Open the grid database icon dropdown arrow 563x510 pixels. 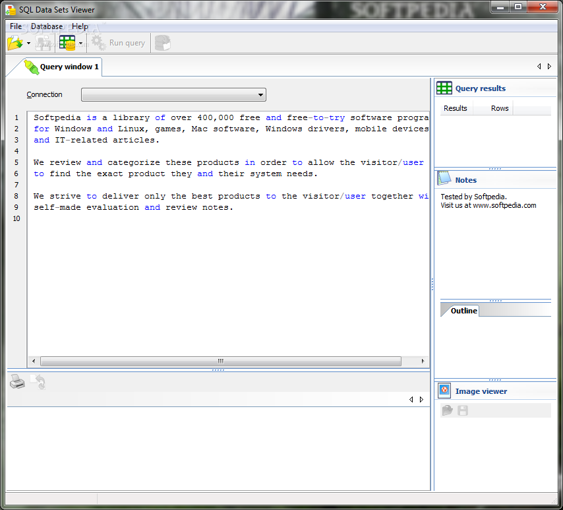point(81,44)
